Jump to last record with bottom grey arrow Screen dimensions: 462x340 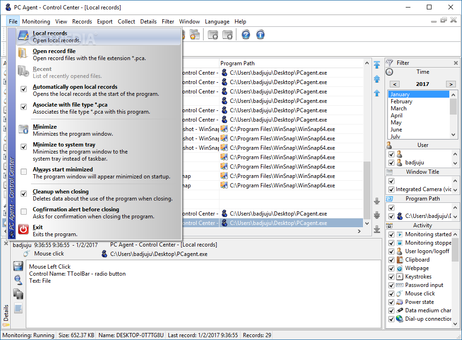tap(377, 229)
